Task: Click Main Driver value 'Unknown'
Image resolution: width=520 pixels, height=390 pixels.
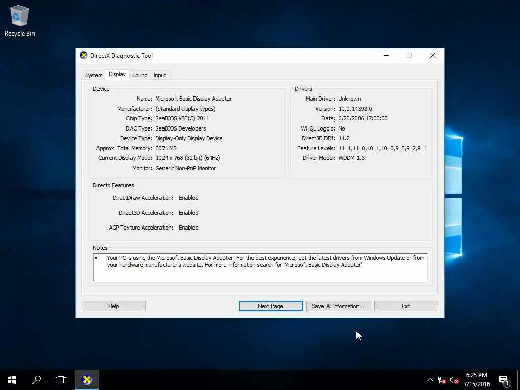Action: tap(349, 99)
